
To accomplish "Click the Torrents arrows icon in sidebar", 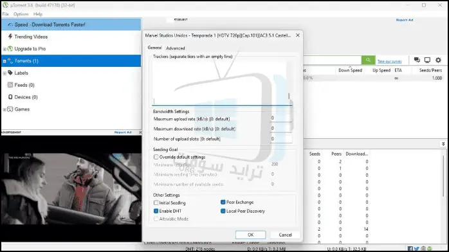I will click(10, 60).
